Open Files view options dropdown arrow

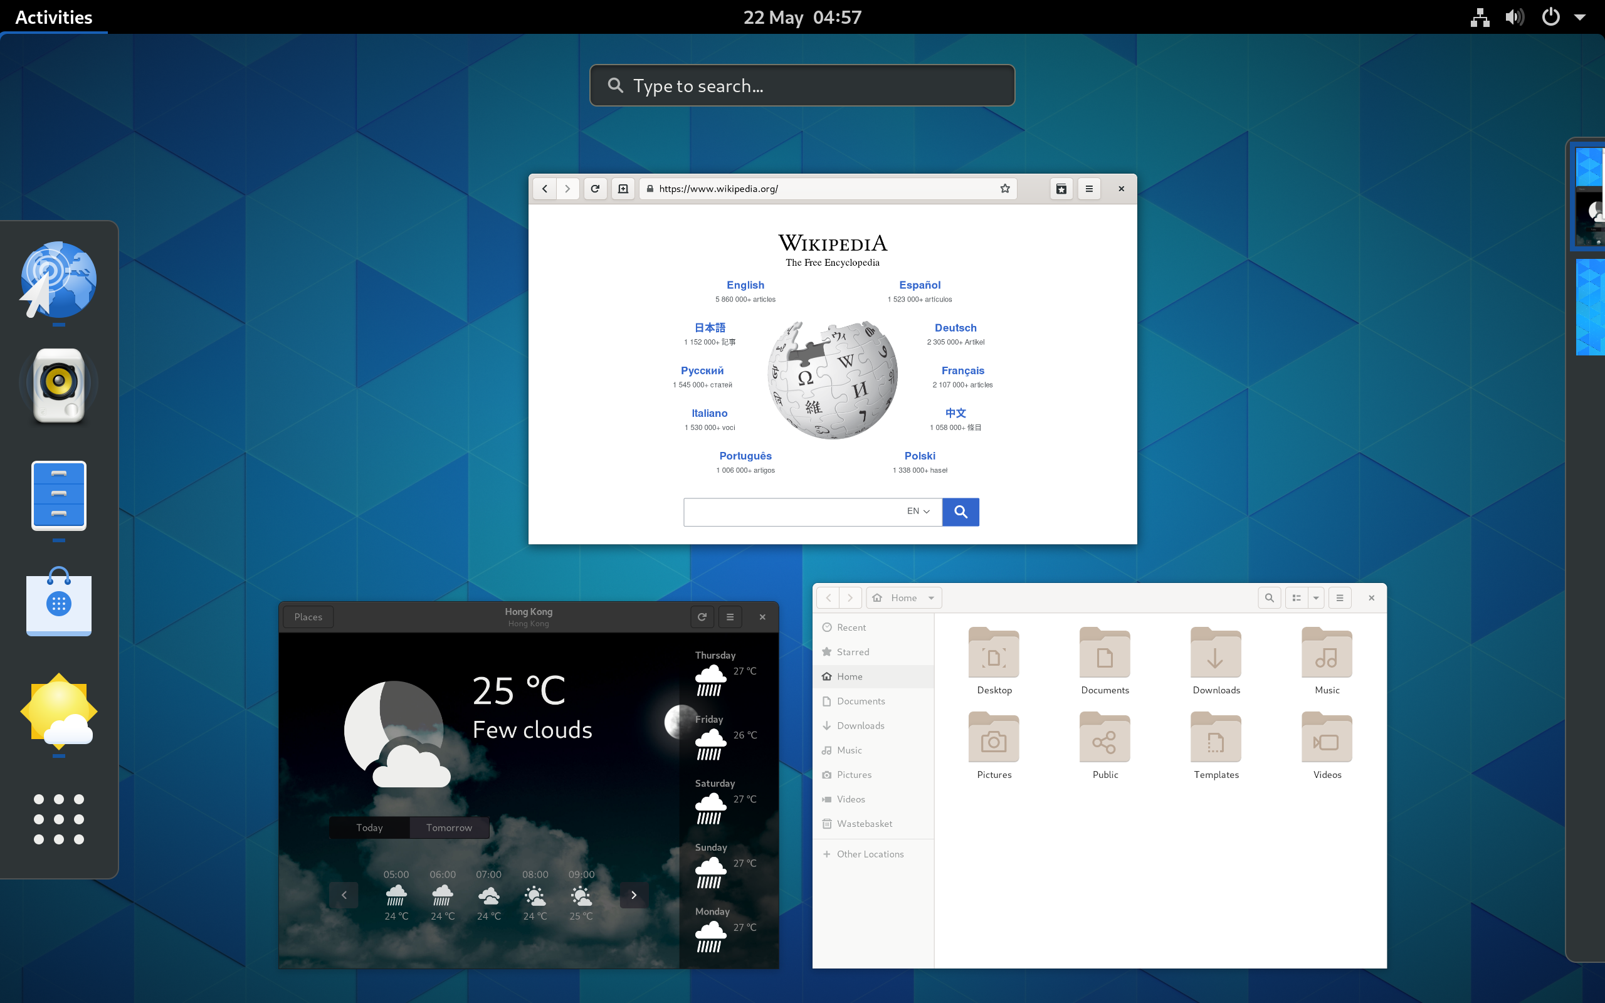(1316, 597)
